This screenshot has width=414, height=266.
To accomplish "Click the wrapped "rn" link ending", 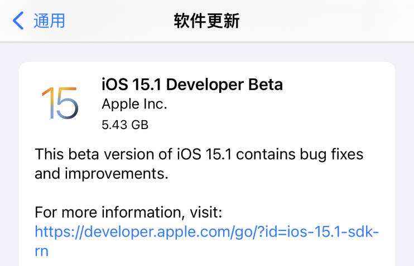I will (x=41, y=251).
